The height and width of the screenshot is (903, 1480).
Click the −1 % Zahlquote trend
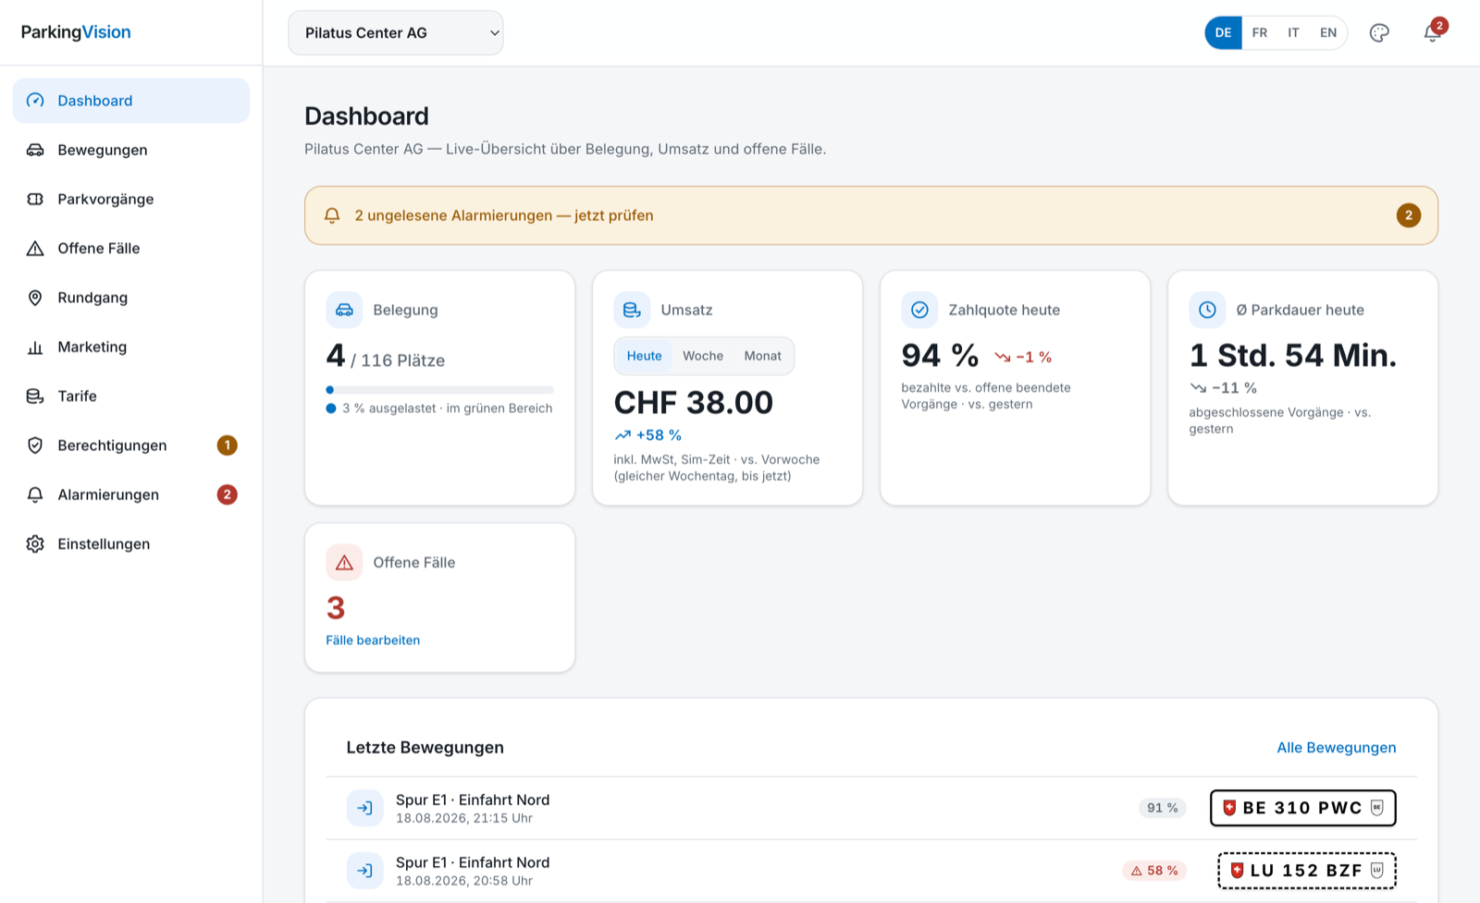1023,357
